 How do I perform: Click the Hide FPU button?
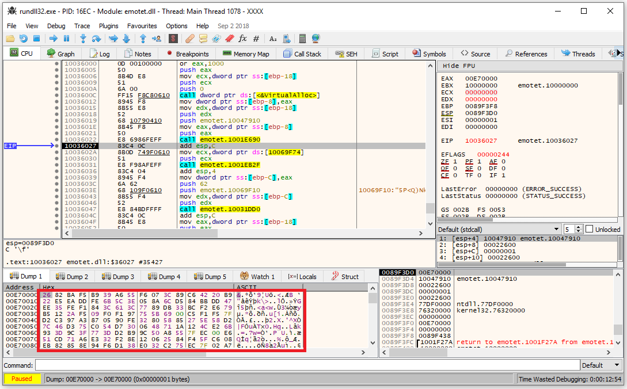[x=459, y=66]
